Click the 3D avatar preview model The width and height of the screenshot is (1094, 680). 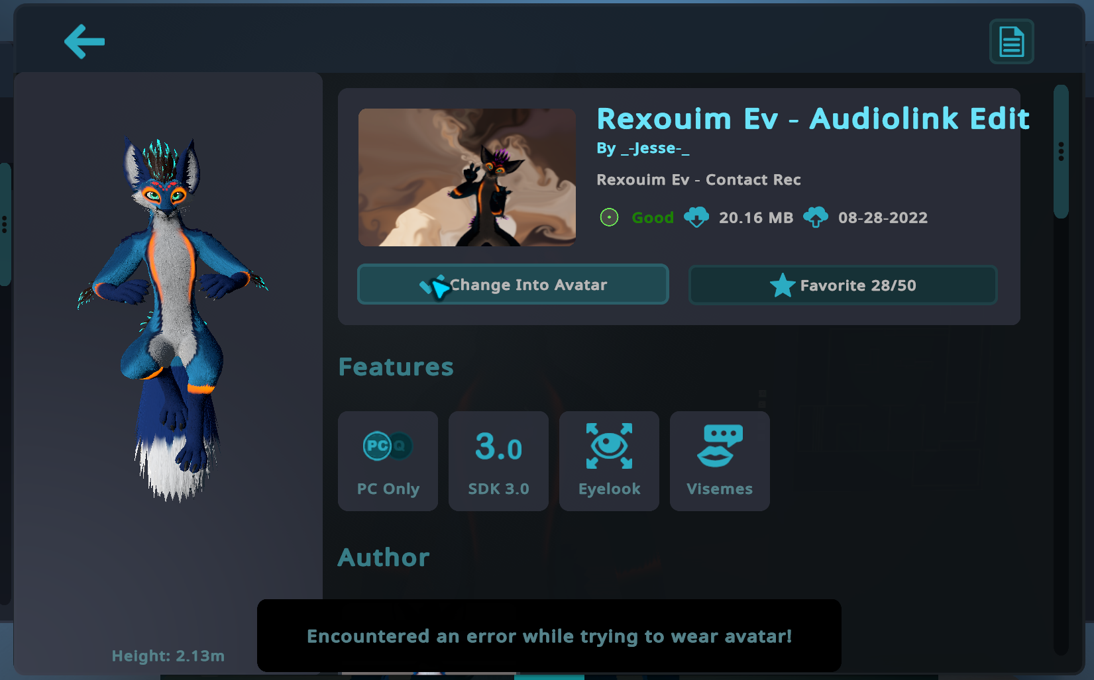point(172,318)
